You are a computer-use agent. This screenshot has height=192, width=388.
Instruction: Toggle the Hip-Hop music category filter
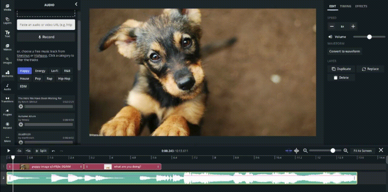(x=64, y=79)
